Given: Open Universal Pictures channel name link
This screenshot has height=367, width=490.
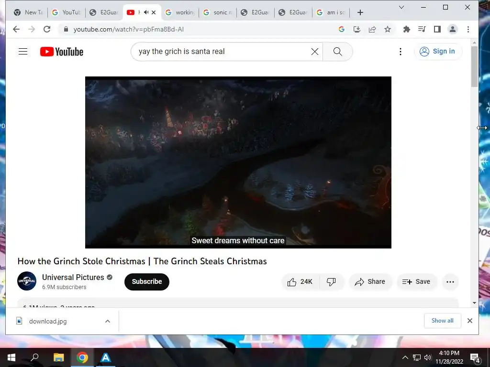Looking at the screenshot, I should click(73, 277).
